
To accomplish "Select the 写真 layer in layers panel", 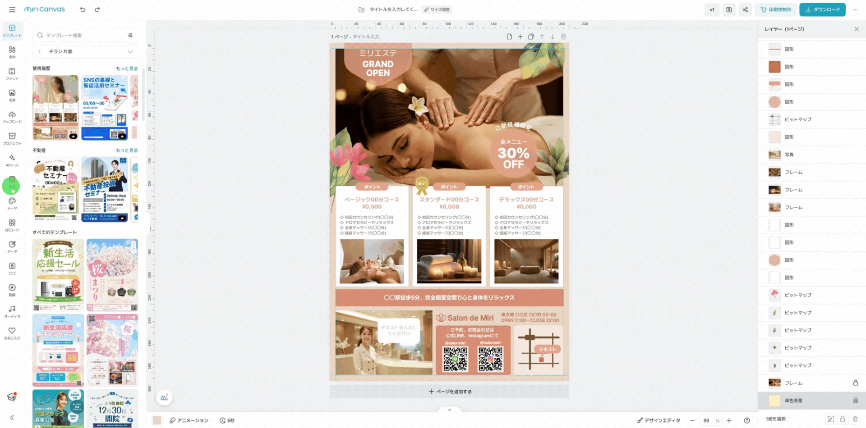I will pos(811,155).
